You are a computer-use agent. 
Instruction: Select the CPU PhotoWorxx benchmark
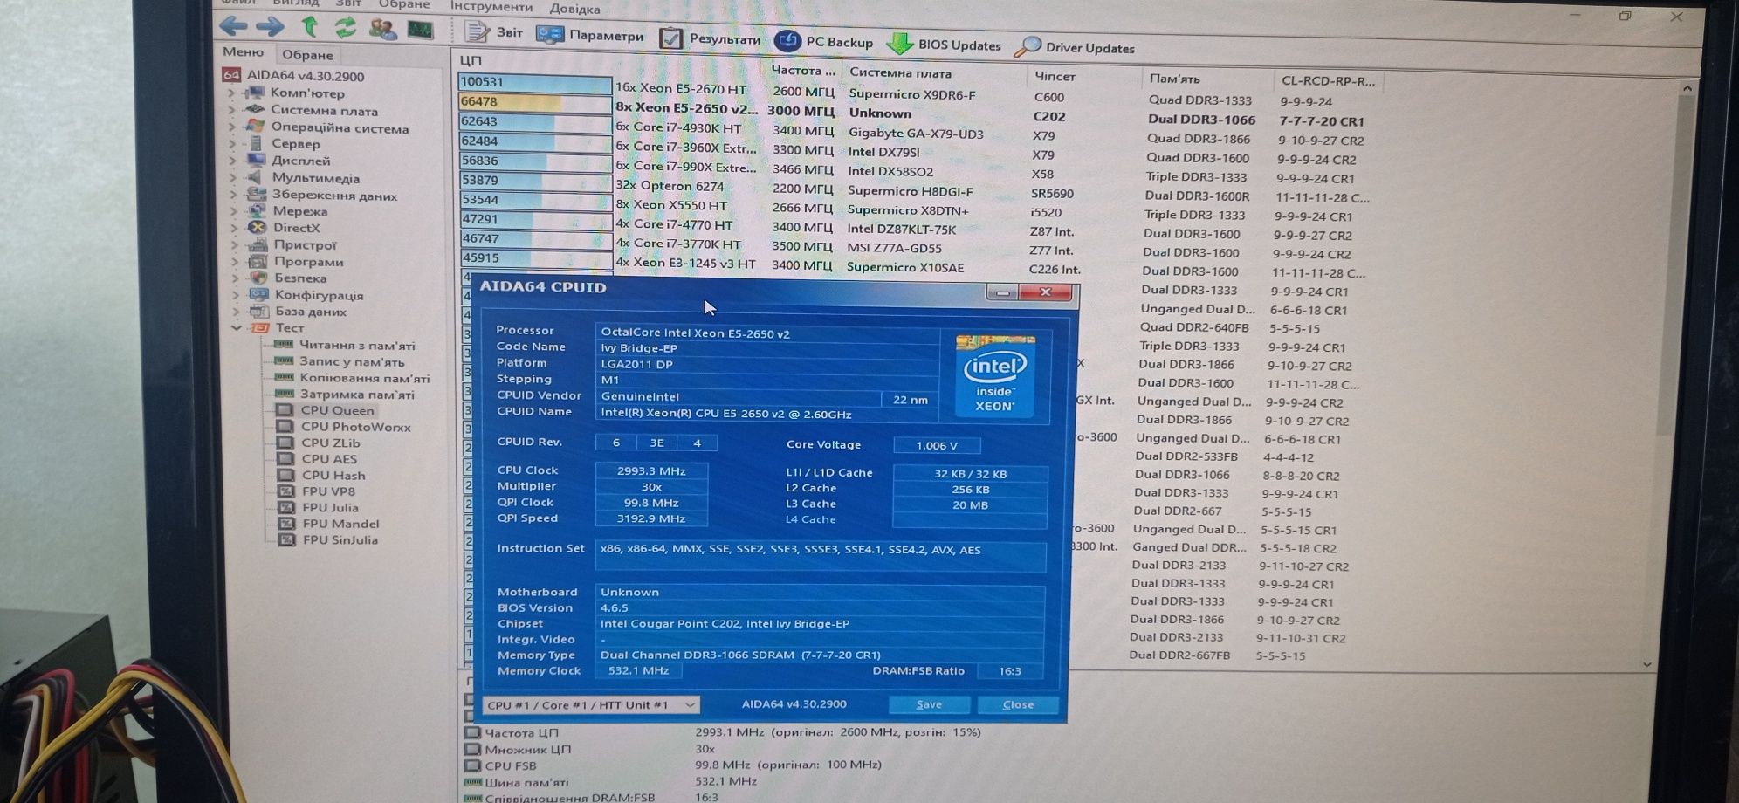point(356,427)
